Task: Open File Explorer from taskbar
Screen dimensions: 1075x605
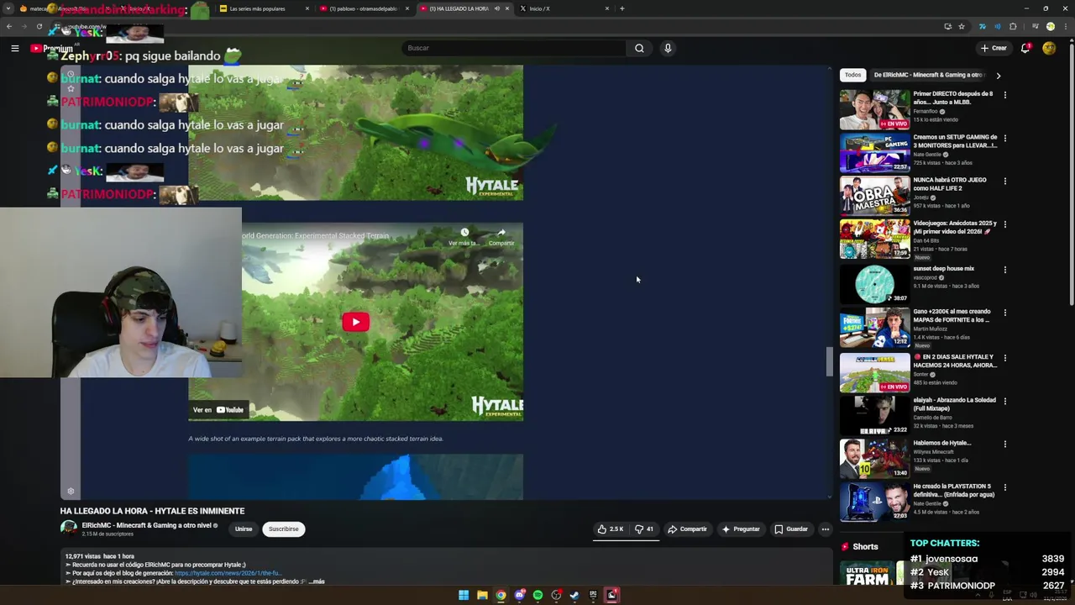Action: coord(482,595)
